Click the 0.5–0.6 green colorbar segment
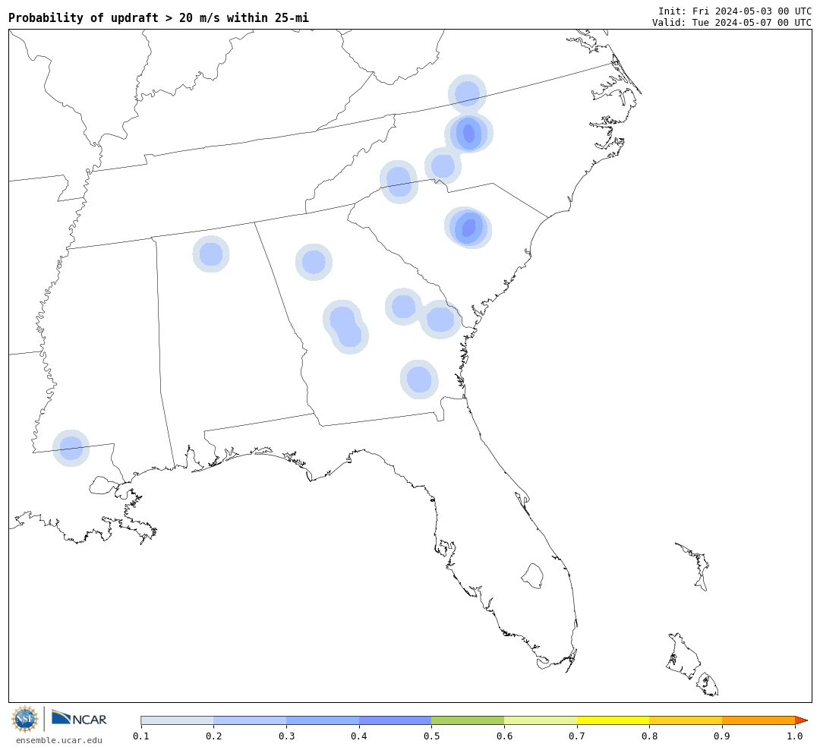This screenshot has height=750, width=820. pyautogui.click(x=468, y=720)
